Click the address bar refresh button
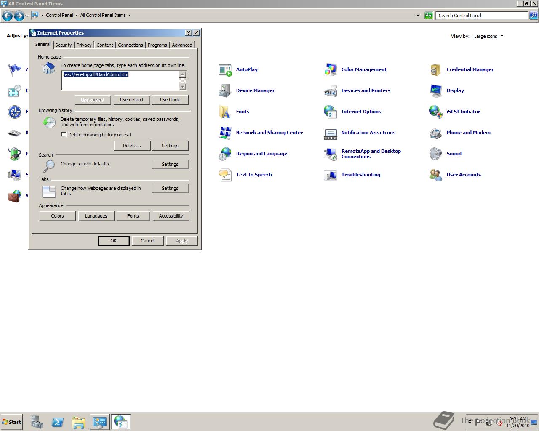Image resolution: width=539 pixels, height=431 pixels. click(429, 16)
